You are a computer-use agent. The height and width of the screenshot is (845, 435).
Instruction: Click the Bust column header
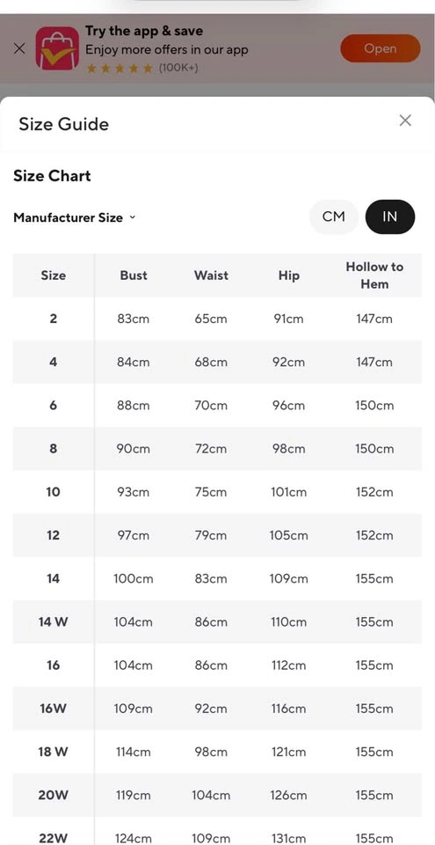134,276
